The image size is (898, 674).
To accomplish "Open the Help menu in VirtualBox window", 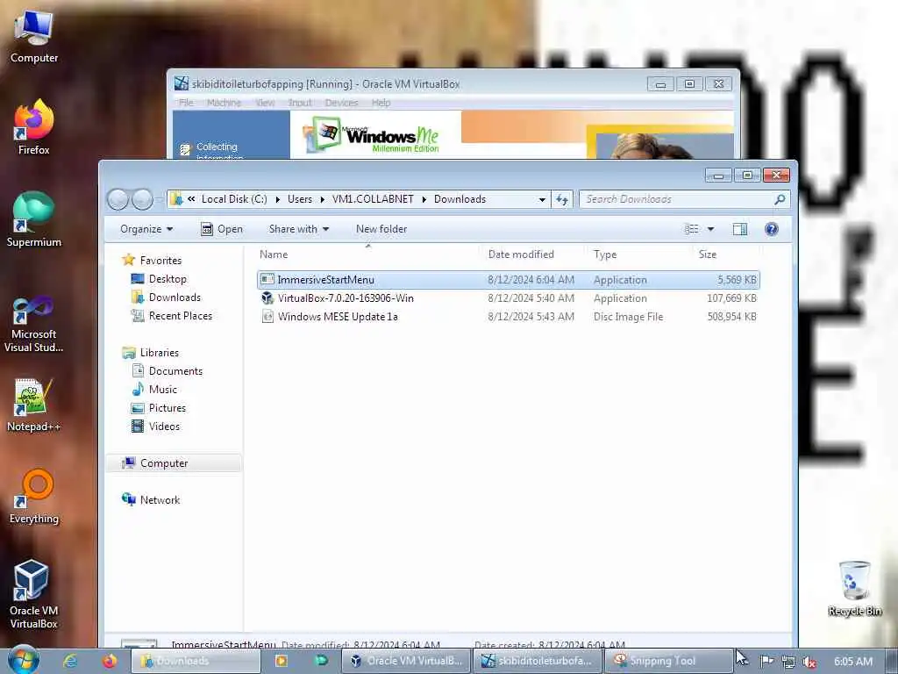I will pyautogui.click(x=381, y=103).
